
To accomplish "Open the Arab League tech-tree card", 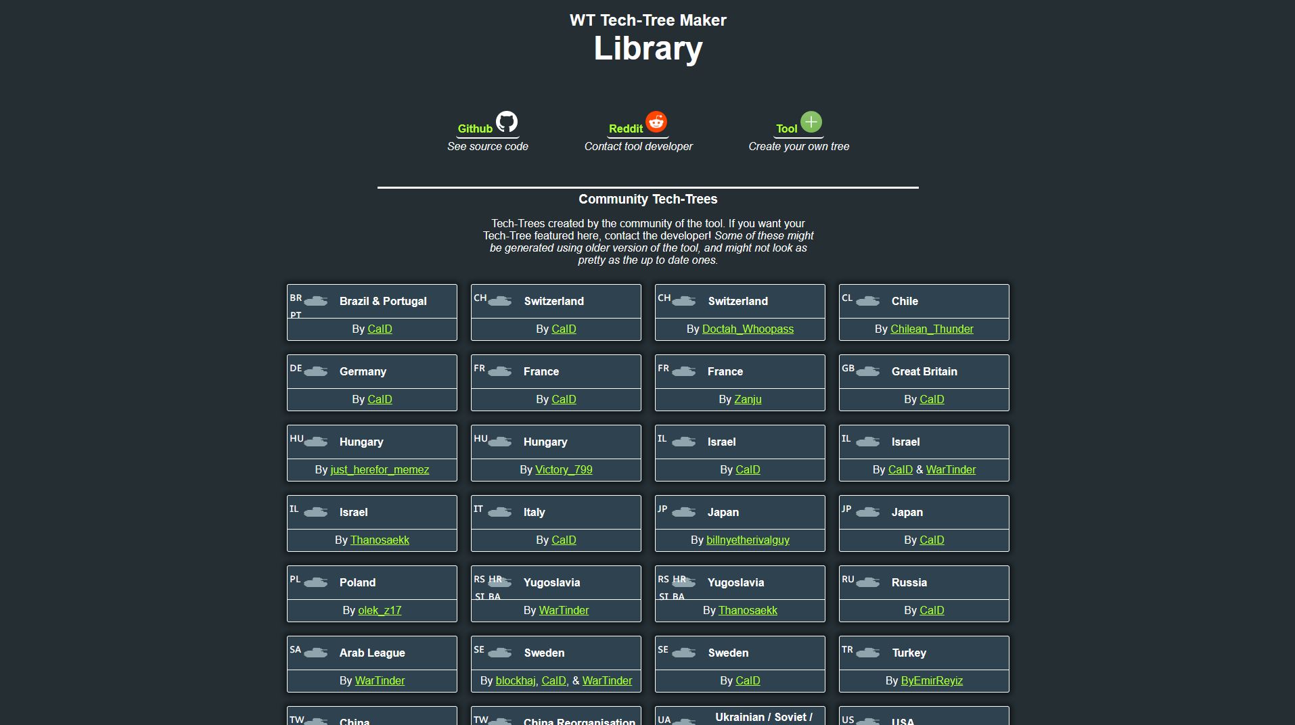I will coord(372,653).
